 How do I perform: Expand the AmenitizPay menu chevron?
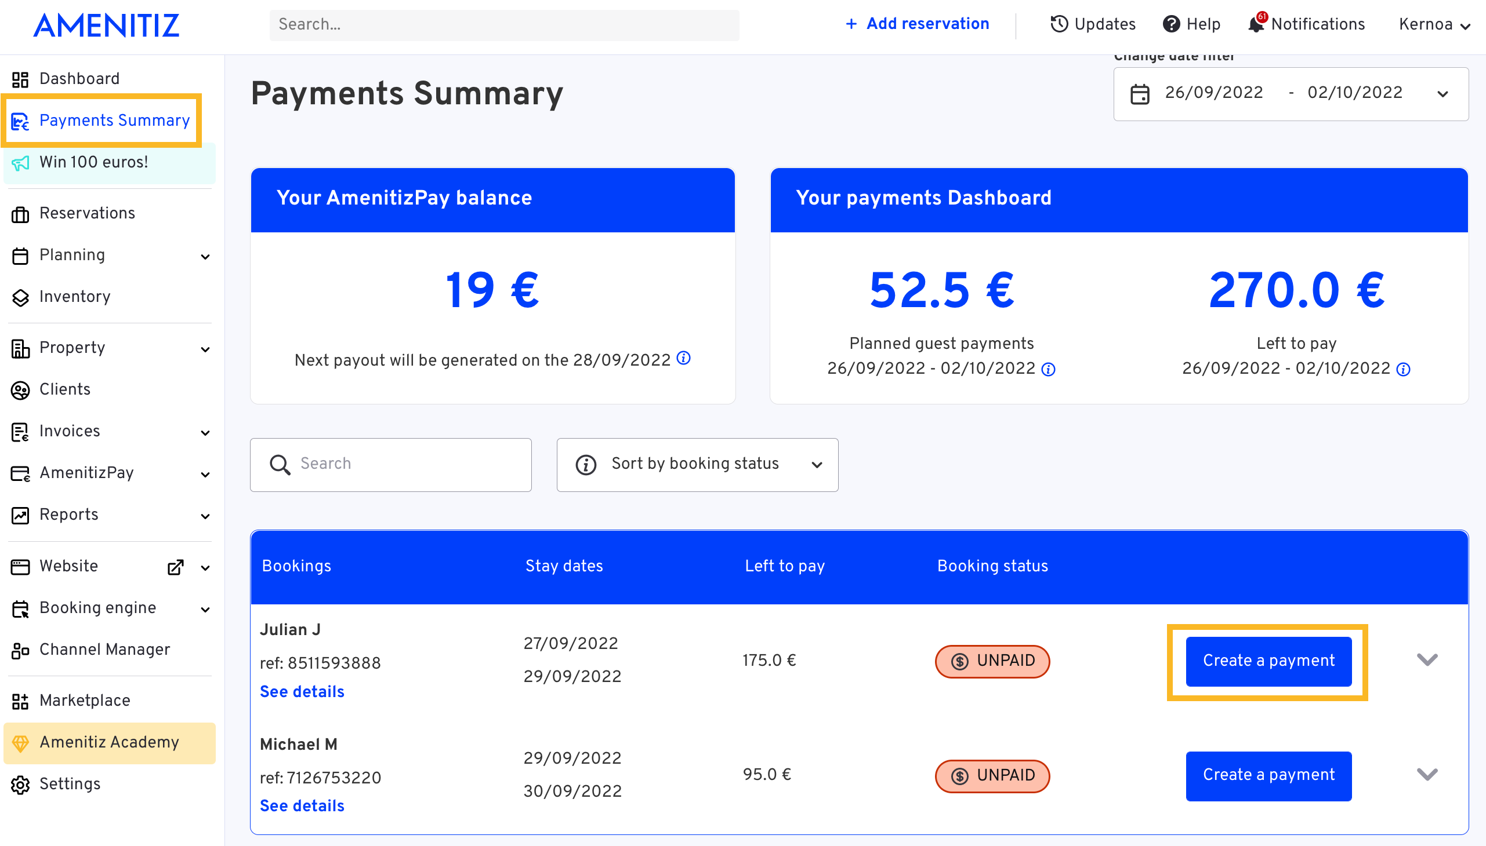pyautogui.click(x=205, y=475)
